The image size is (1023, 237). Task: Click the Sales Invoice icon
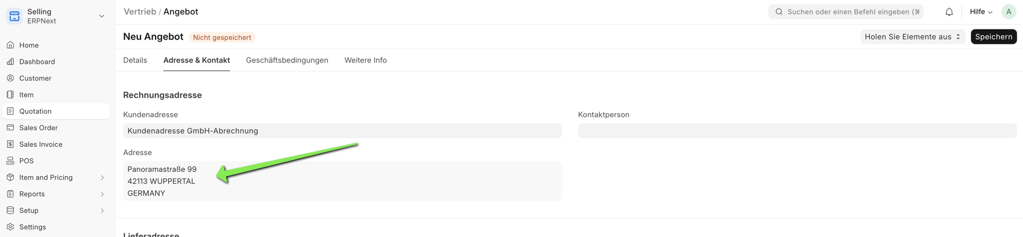tap(10, 145)
